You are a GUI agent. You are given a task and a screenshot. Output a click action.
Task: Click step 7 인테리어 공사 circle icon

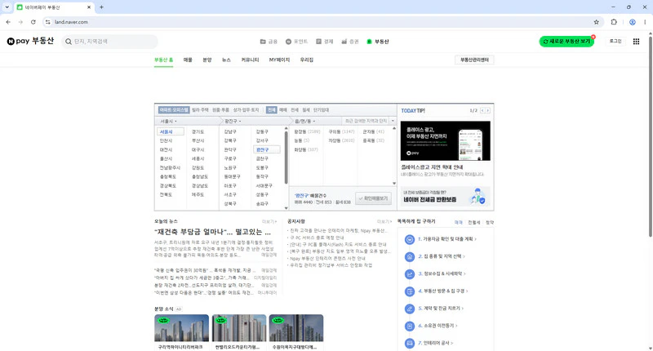(x=410, y=343)
